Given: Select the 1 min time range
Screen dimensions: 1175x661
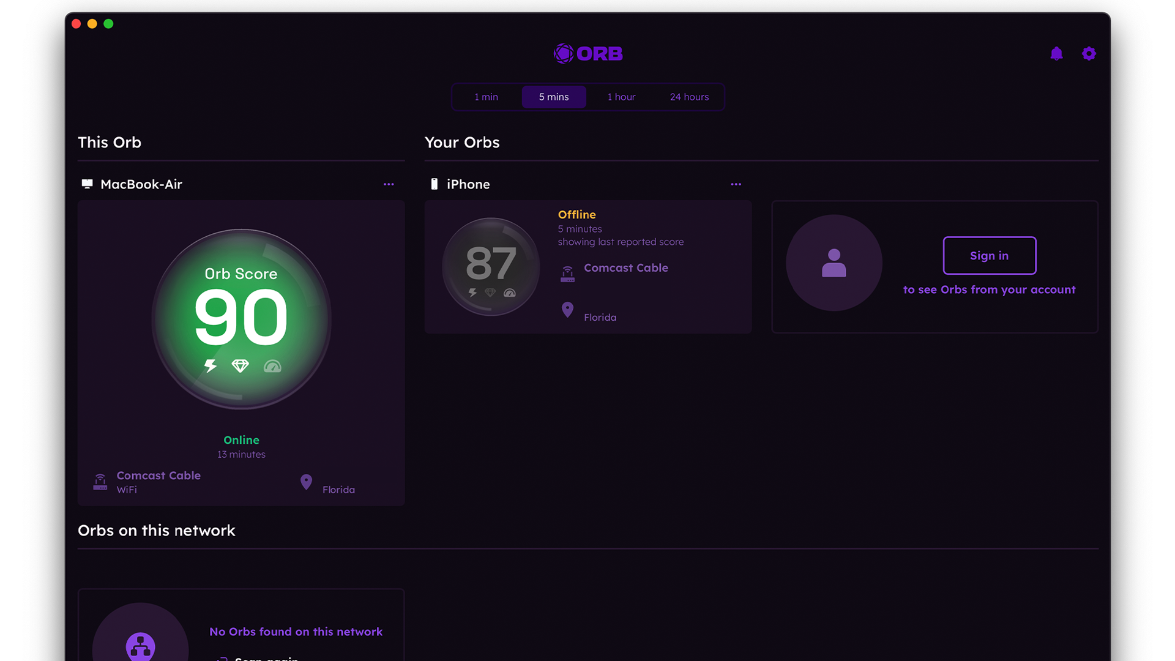Looking at the screenshot, I should click(x=486, y=97).
